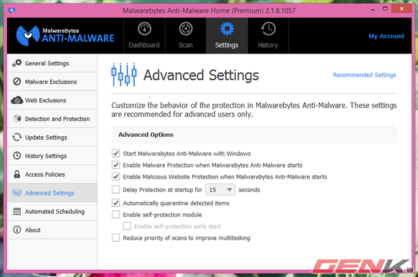Click the title bar Malwarebytes app icon
The width and height of the screenshot is (418, 277).
[12, 10]
